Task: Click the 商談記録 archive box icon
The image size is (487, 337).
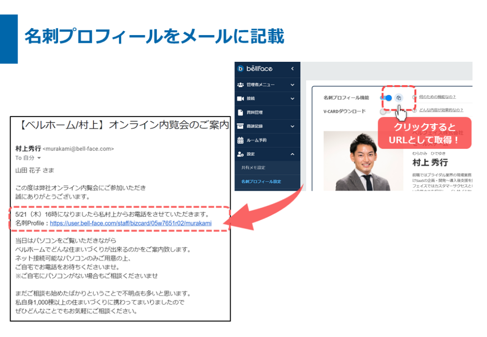Action: coord(240,126)
